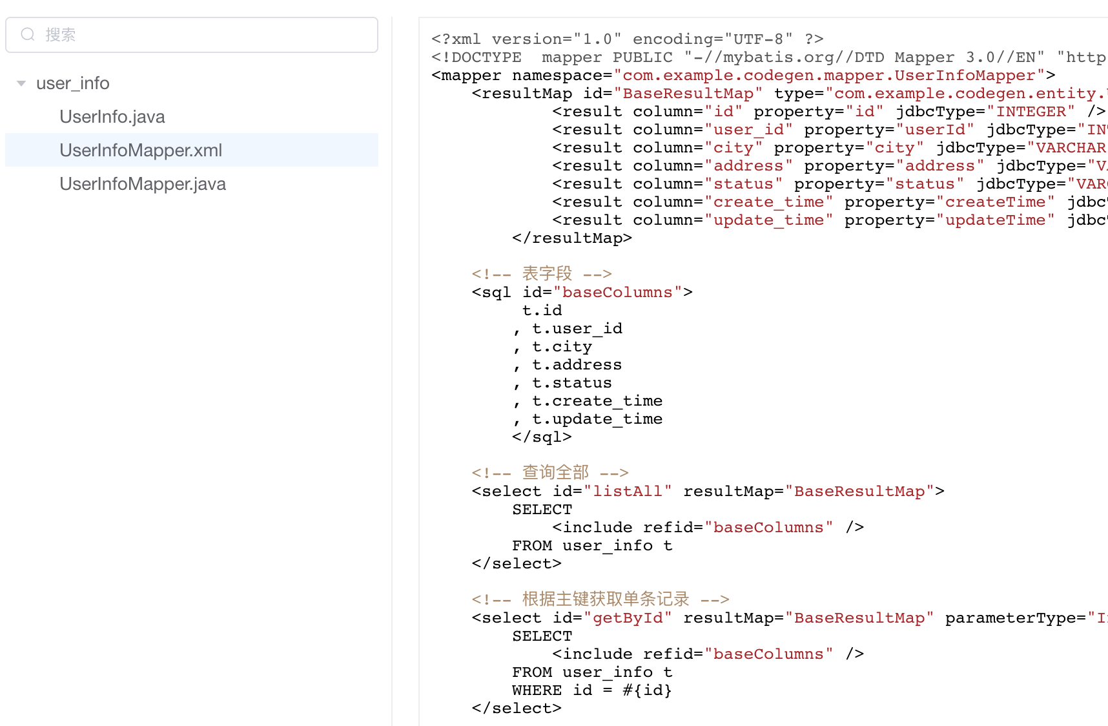Click the xml version declaration line
1108x726 pixels.
628,39
